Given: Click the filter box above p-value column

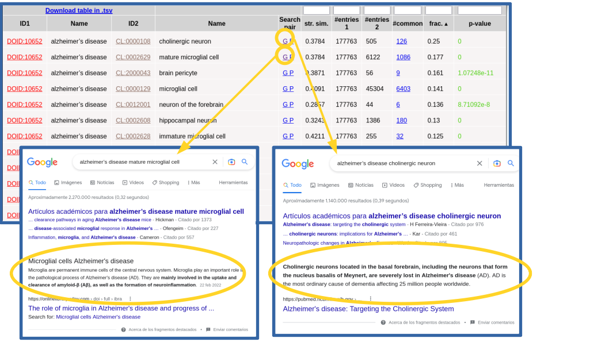Looking at the screenshot, I should (479, 10).
